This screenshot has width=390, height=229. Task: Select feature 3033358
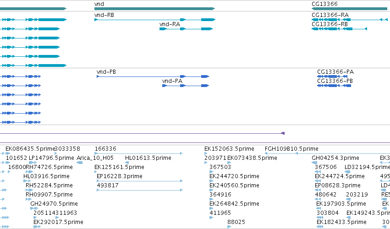(67, 149)
